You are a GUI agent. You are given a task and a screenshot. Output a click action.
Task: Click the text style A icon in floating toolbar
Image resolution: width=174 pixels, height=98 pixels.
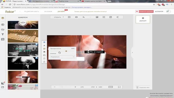[x=44, y=45]
